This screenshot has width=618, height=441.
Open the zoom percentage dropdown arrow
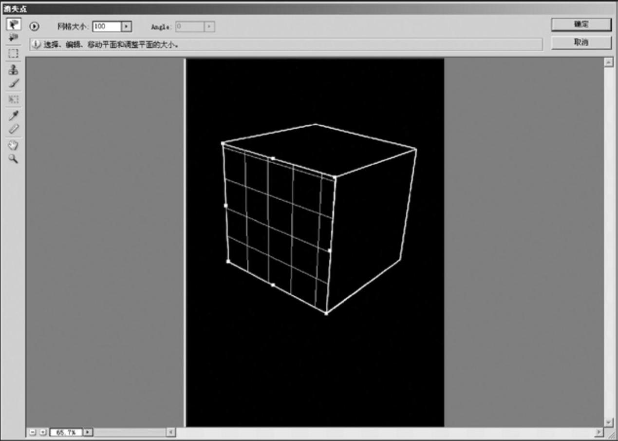point(88,432)
